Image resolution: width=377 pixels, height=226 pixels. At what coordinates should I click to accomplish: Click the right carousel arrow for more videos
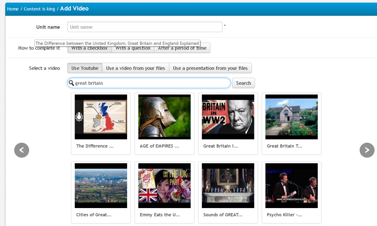pyautogui.click(x=367, y=150)
